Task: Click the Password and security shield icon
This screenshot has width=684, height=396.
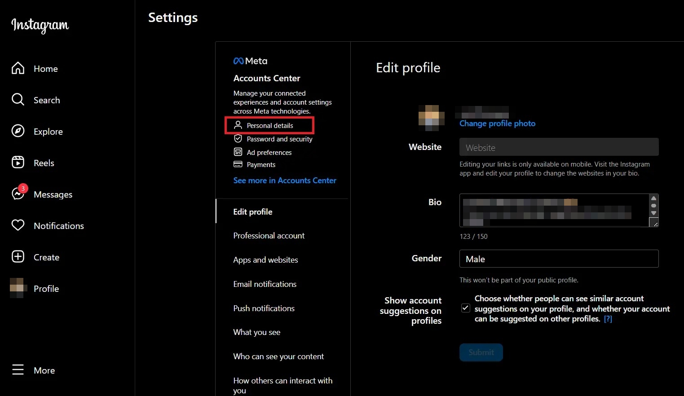Action: click(x=238, y=139)
